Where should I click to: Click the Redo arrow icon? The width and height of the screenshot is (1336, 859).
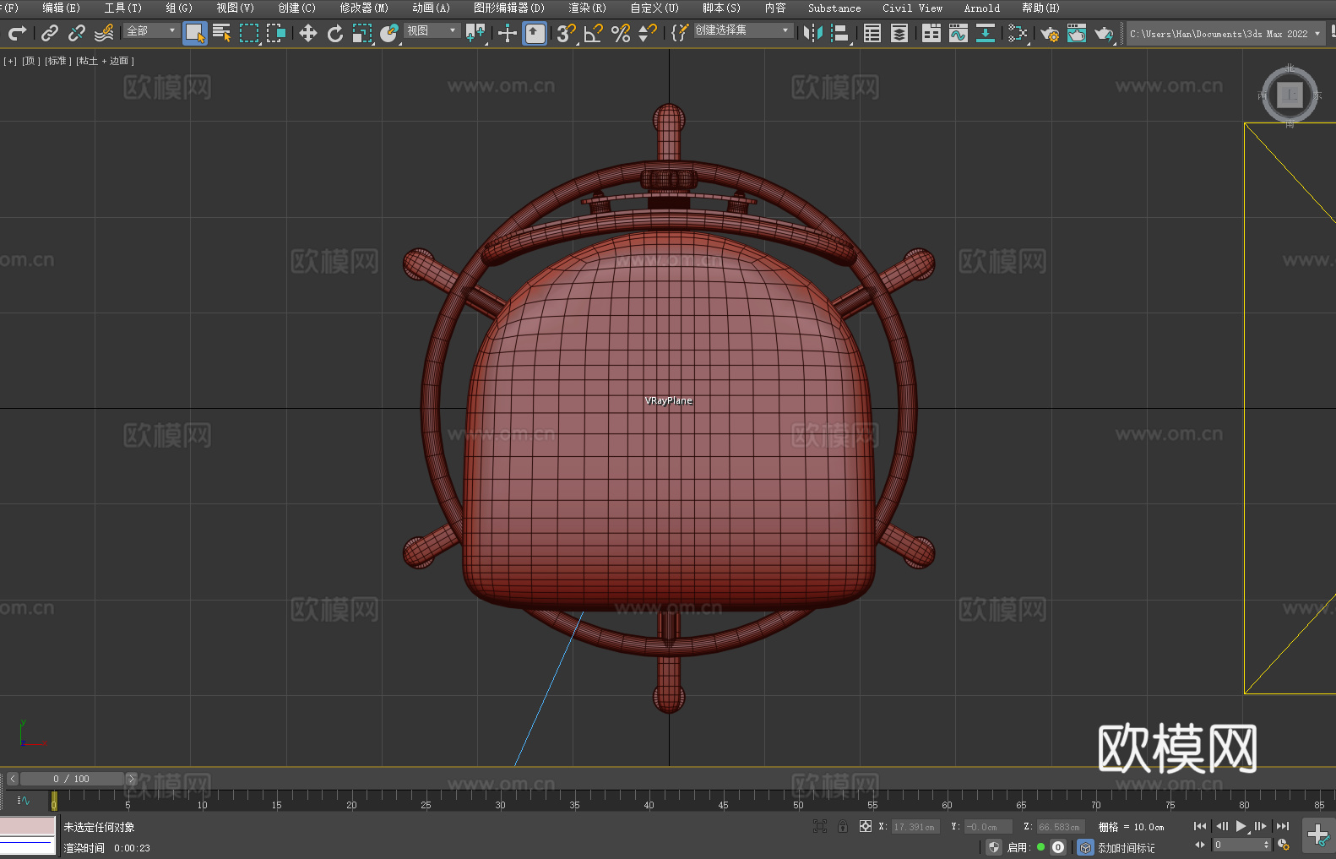click(x=17, y=33)
